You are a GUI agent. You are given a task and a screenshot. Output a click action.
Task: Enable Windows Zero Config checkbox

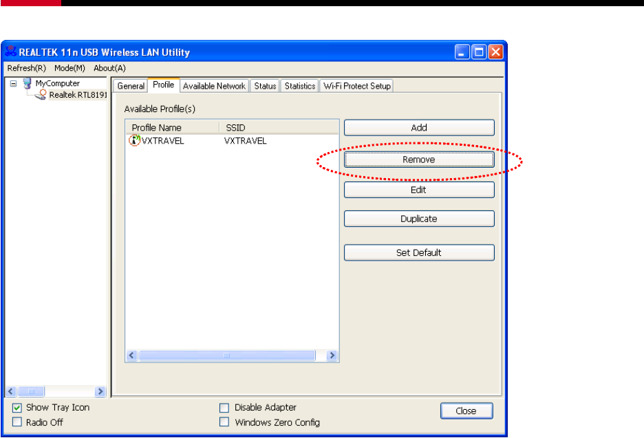tap(224, 422)
